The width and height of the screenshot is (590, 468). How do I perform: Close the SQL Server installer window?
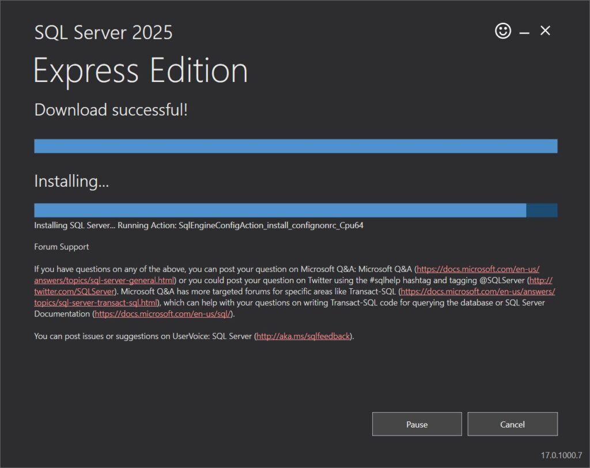click(x=545, y=31)
